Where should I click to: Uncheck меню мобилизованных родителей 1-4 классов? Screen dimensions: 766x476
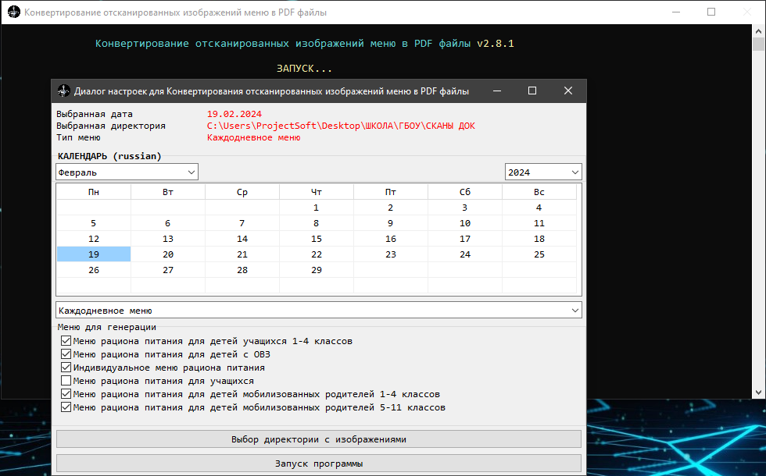pyautogui.click(x=66, y=393)
